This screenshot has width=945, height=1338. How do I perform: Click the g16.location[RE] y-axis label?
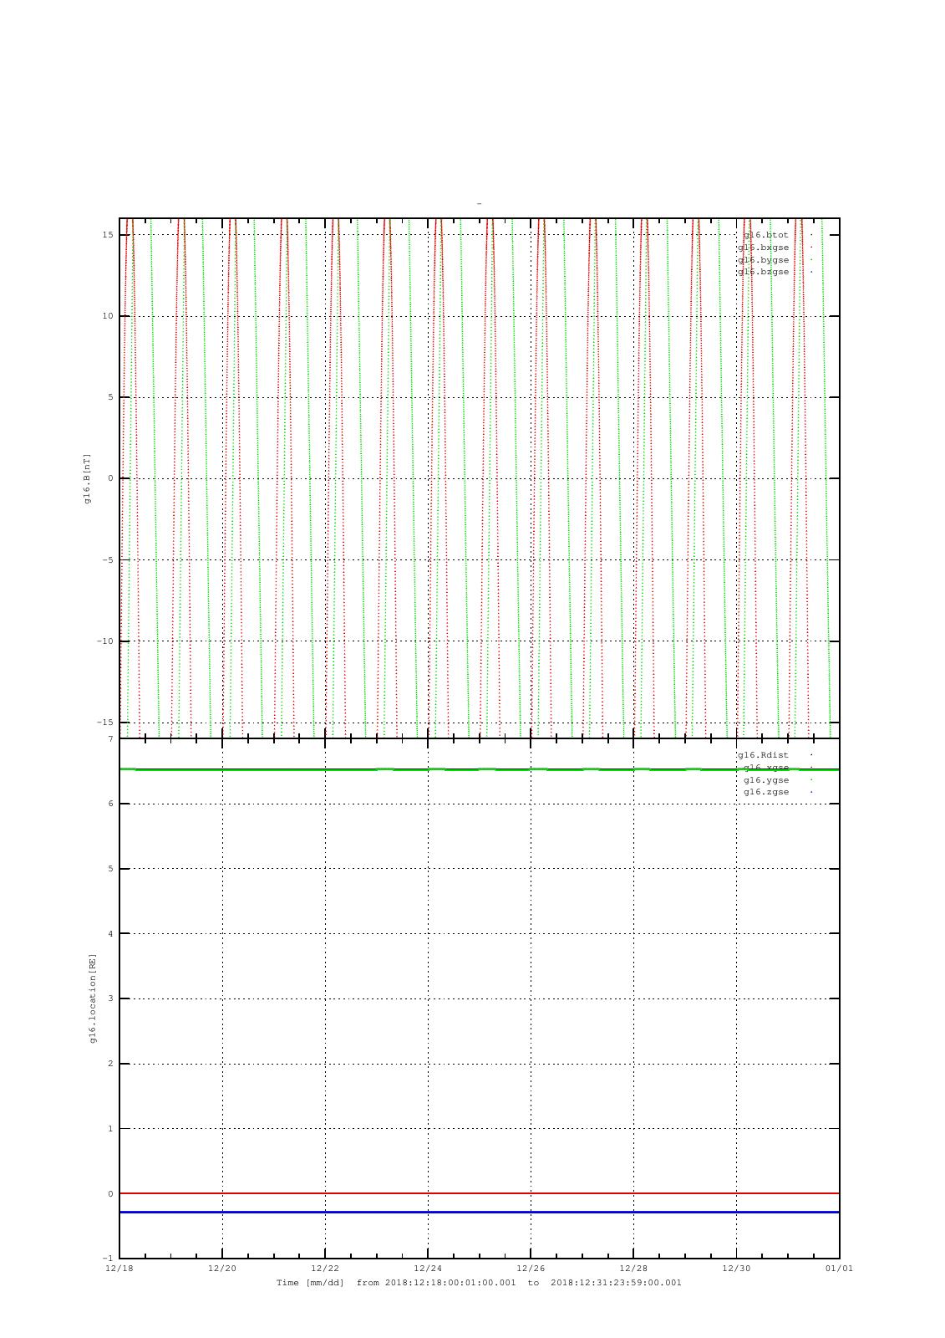coord(93,998)
